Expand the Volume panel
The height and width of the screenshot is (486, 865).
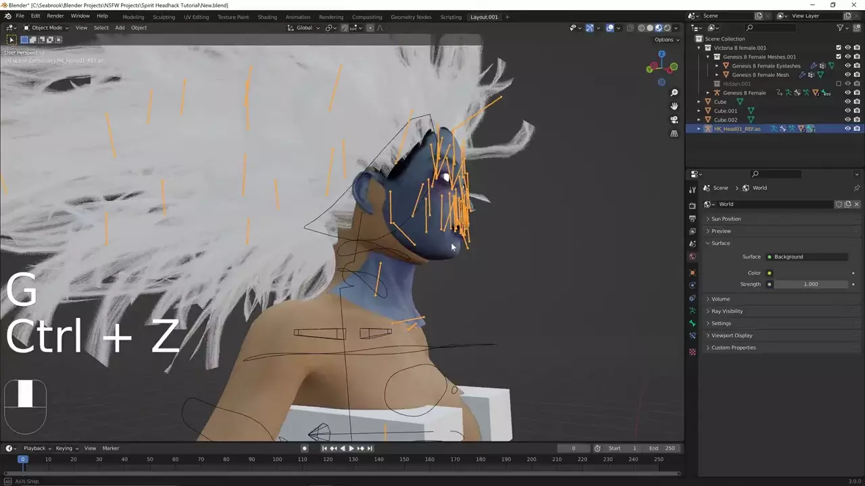(x=720, y=299)
